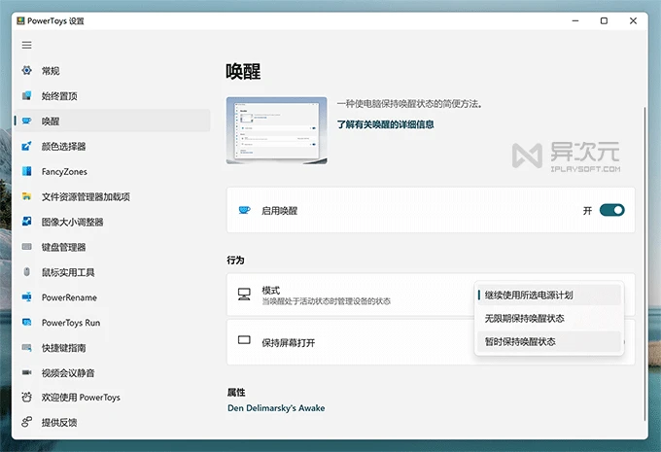This screenshot has width=661, height=452.
Task: Toggle the 启用唤醒 switch off
Action: (611, 210)
